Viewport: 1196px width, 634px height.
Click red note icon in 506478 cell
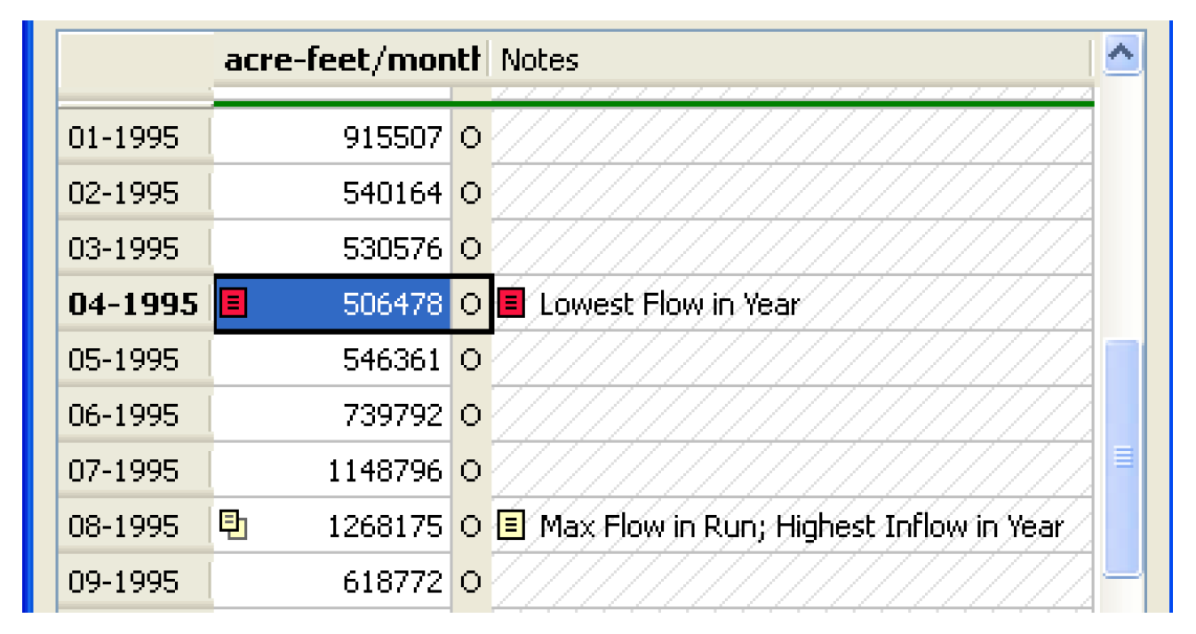point(233,304)
